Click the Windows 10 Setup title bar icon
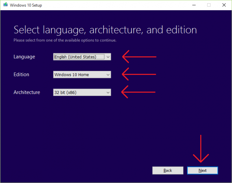This screenshot has width=232, height=183. (4, 5)
